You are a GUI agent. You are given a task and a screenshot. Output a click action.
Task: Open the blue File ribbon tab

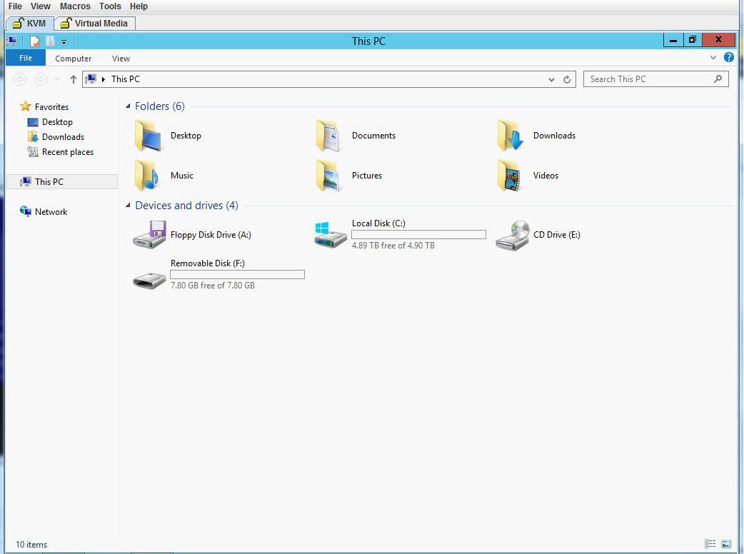point(26,58)
